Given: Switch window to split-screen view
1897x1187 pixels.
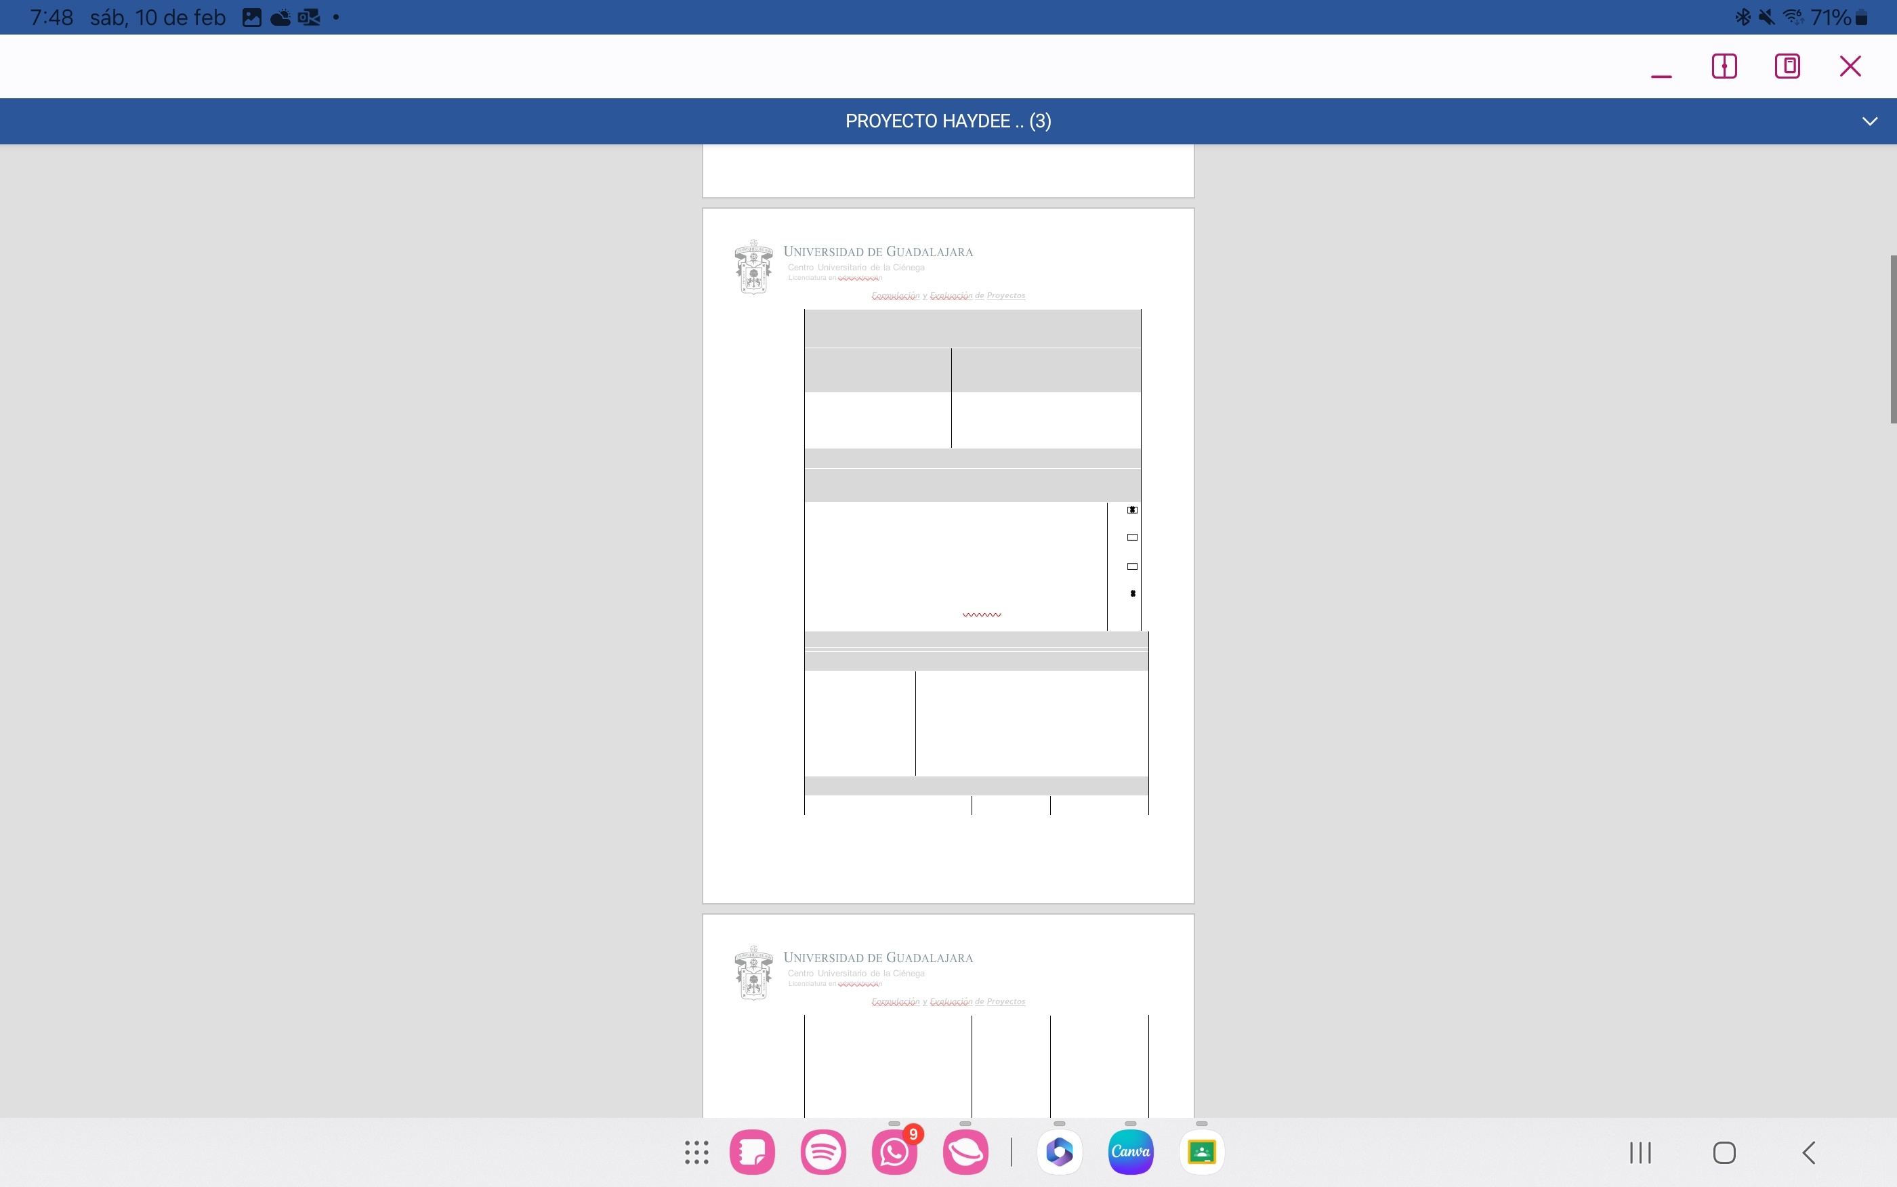Looking at the screenshot, I should 1724,66.
